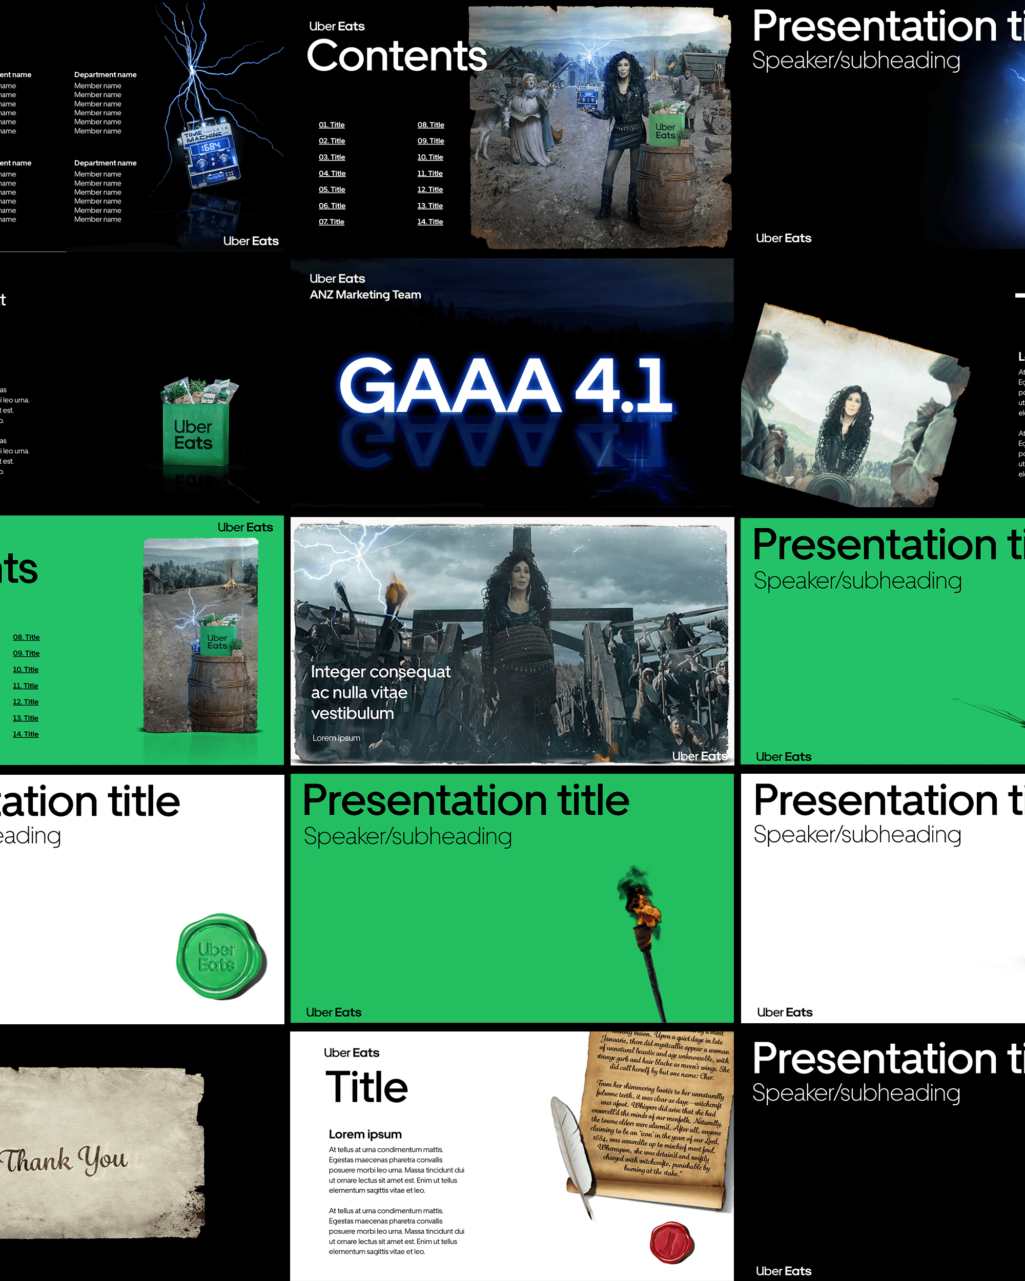Screen dimensions: 1025x1281
Task: Open the stake scene photo slide
Action: [512, 640]
